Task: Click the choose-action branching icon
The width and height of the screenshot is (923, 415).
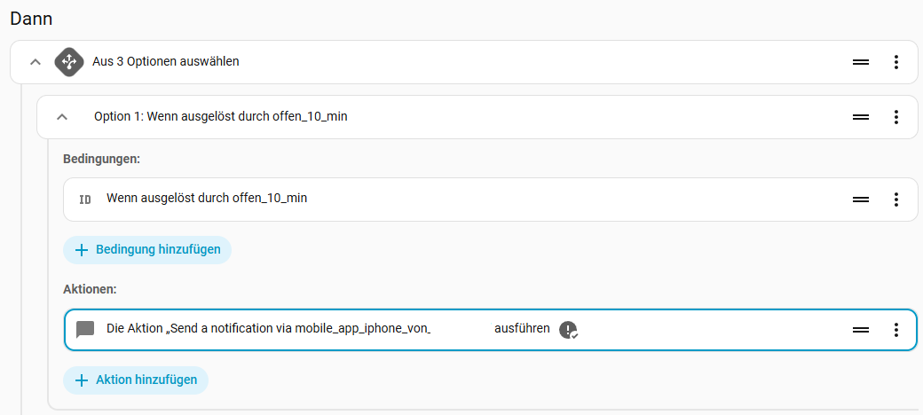Action: coord(69,61)
